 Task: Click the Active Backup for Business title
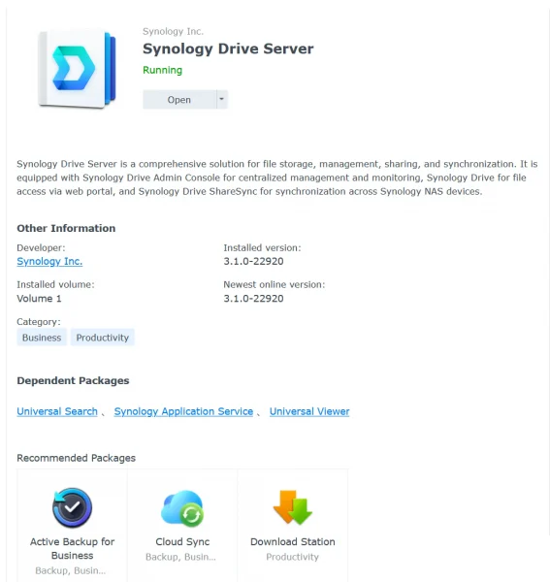point(72,549)
